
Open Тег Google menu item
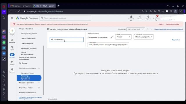pyautogui.click(x=23, y=63)
